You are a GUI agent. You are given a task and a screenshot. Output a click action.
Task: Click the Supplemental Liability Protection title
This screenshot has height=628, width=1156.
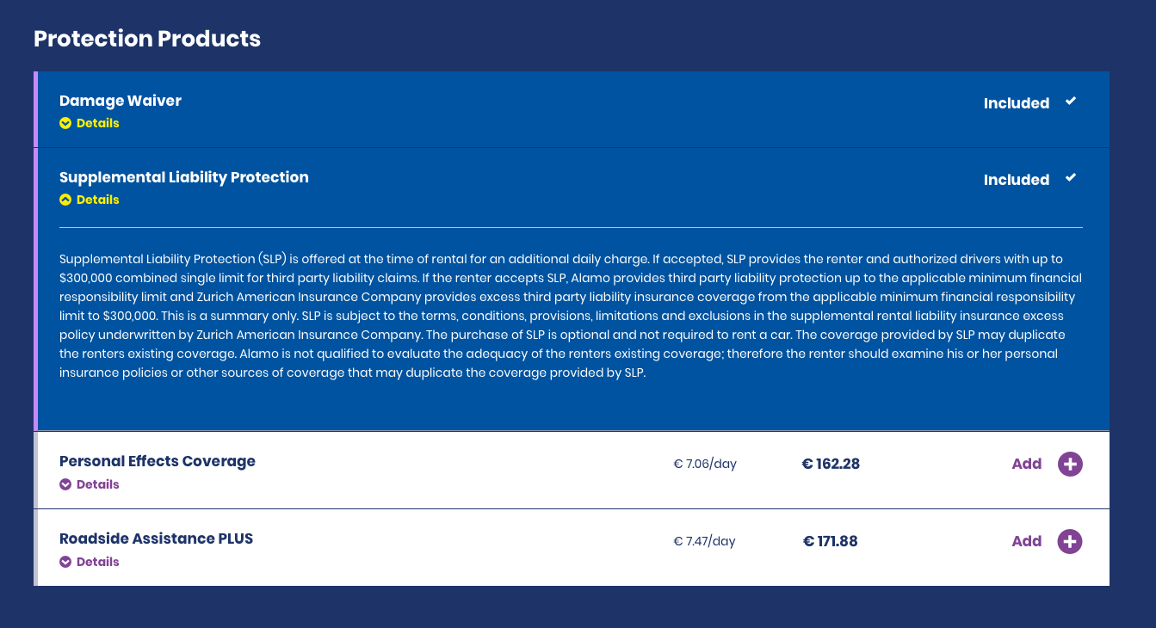coord(183,177)
